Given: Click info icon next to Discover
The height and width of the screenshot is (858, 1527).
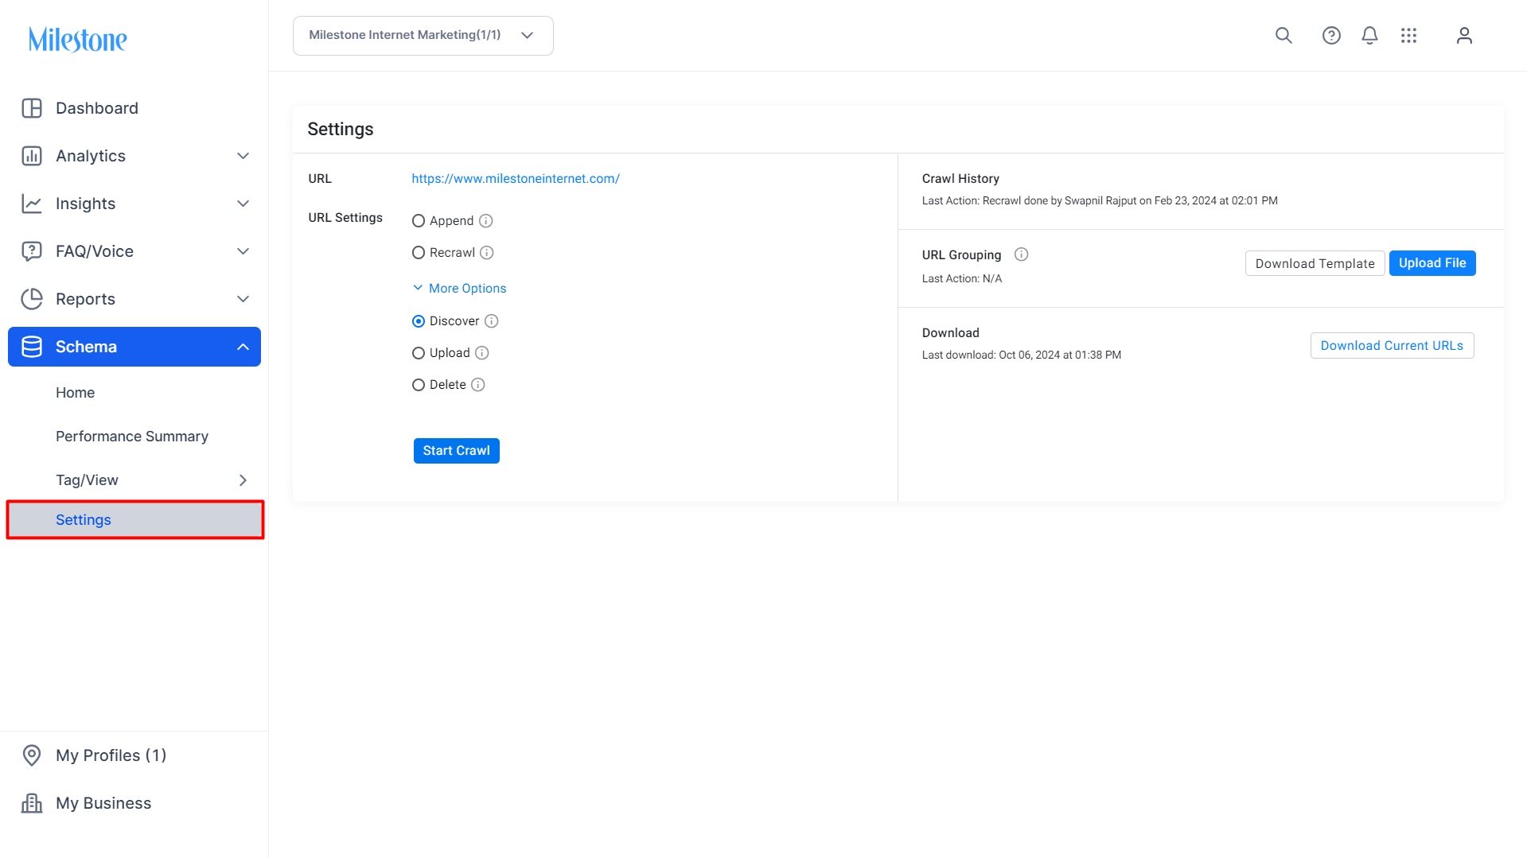Looking at the screenshot, I should coord(492,321).
